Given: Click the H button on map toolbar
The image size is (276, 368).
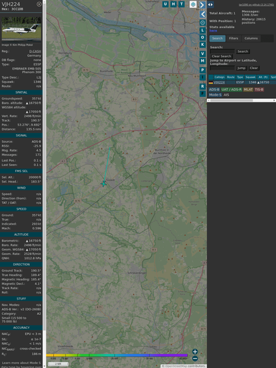Looking at the screenshot, I should click(x=173, y=4).
